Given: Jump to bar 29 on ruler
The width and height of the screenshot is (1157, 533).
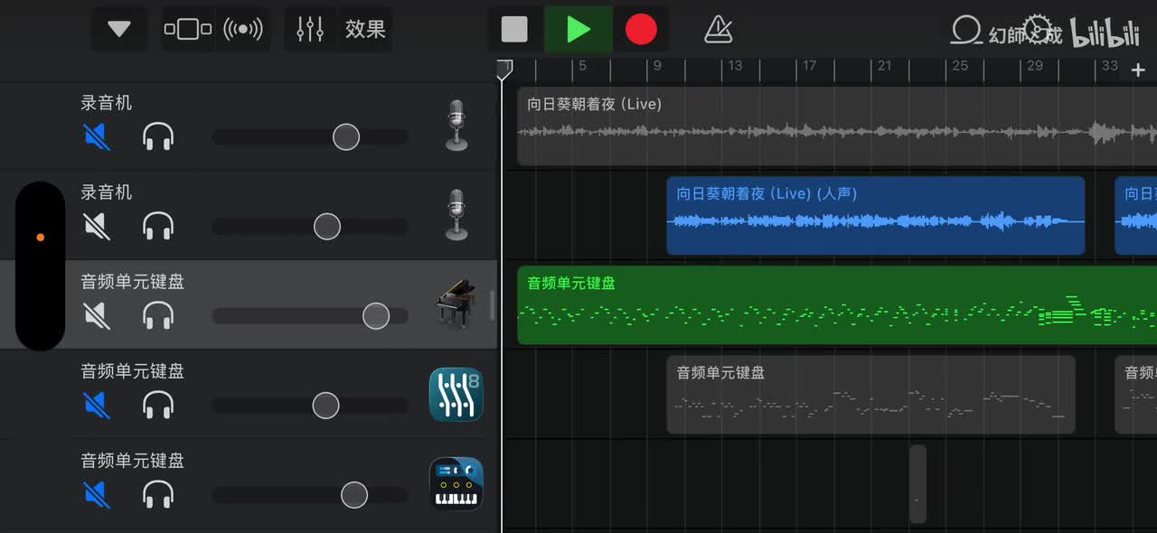Looking at the screenshot, I should point(1035,66).
